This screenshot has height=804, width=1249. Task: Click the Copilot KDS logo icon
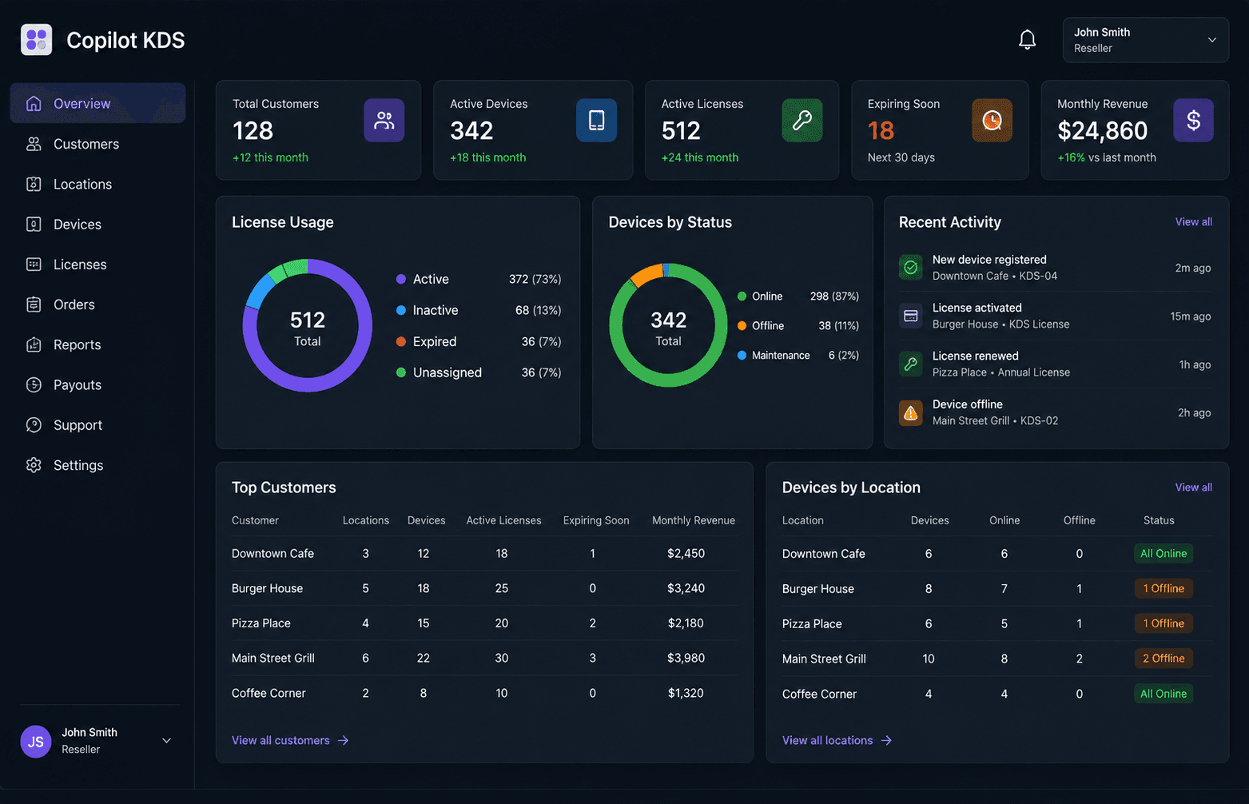pyautogui.click(x=36, y=39)
